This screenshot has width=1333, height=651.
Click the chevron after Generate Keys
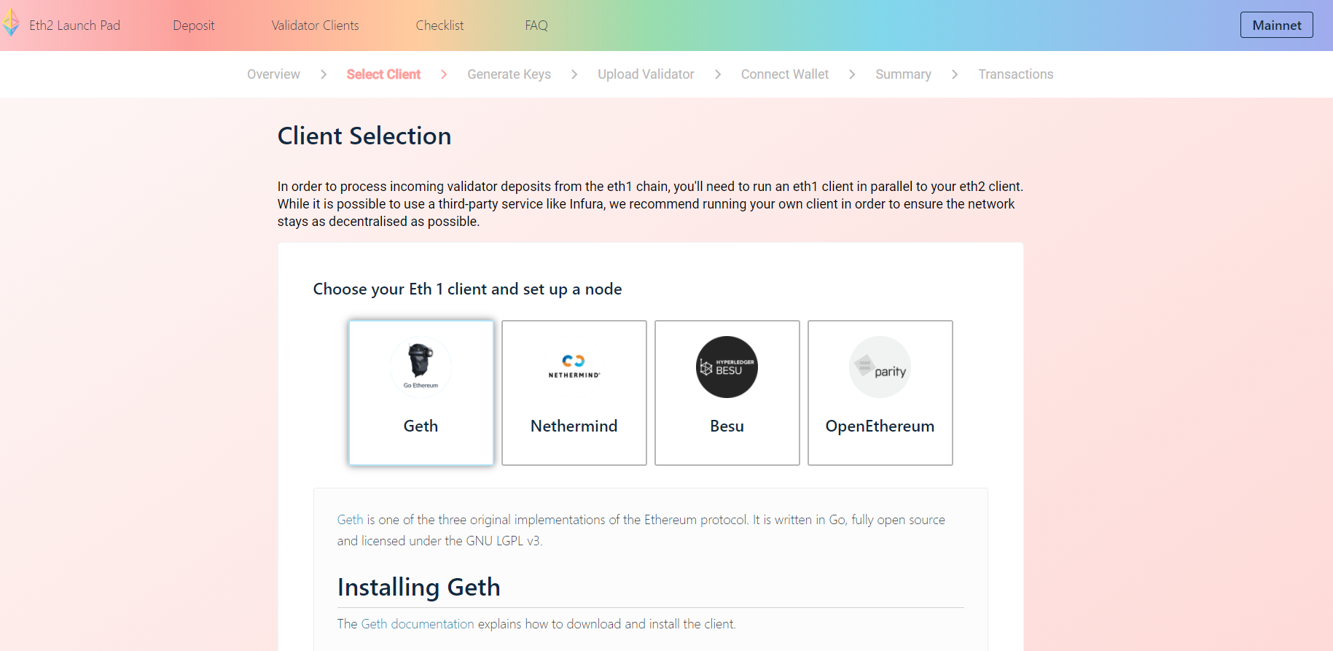click(574, 74)
